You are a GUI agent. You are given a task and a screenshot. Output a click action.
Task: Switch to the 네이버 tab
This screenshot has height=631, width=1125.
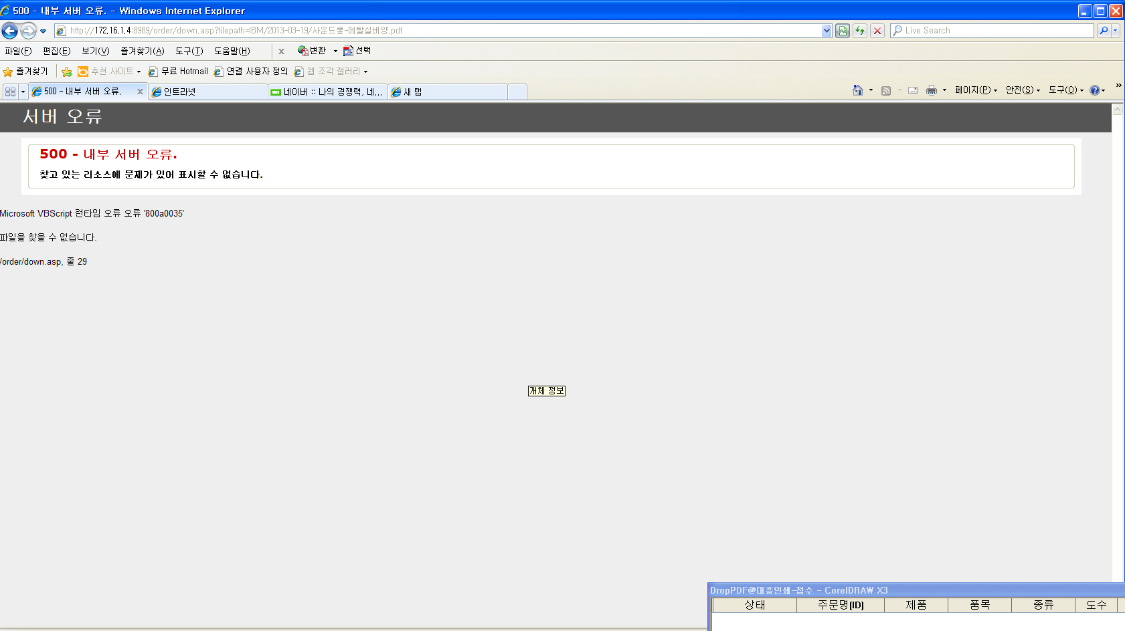(328, 92)
